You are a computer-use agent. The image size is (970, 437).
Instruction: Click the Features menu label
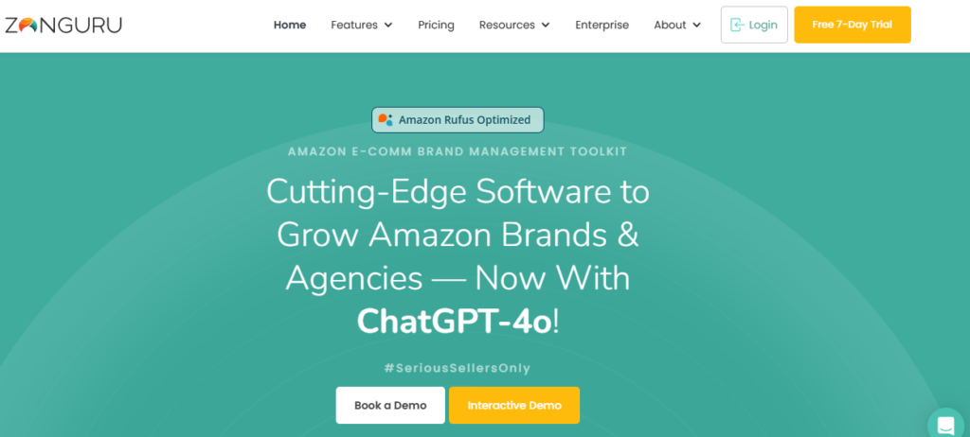354,25
